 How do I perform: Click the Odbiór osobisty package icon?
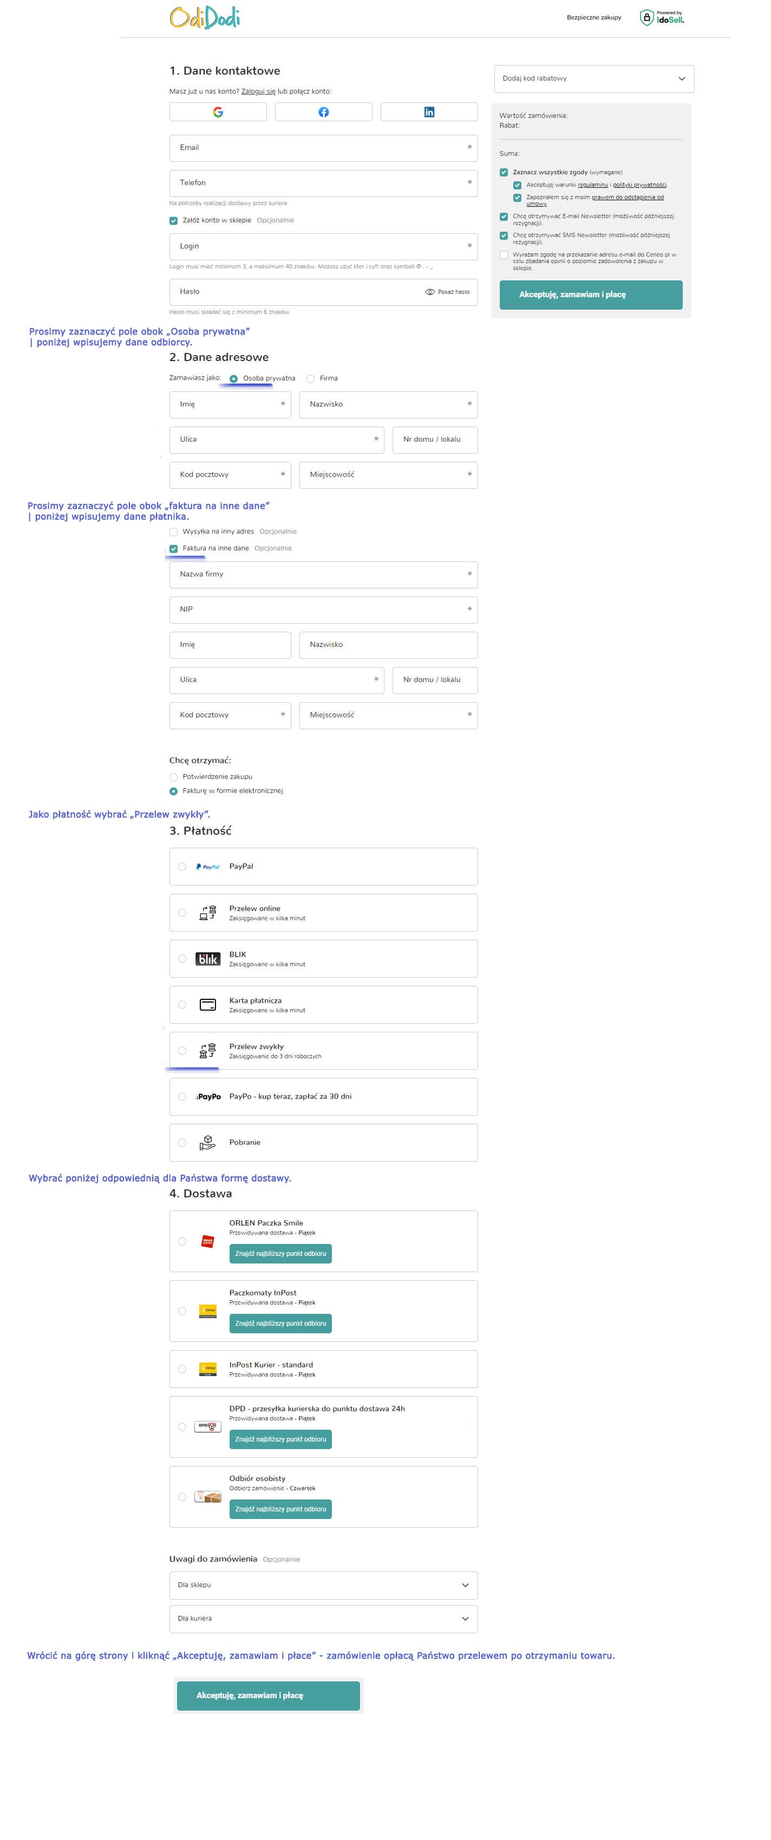208,1496
